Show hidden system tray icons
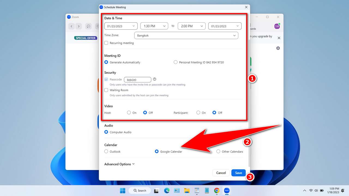The width and height of the screenshot is (349, 196). point(305,191)
